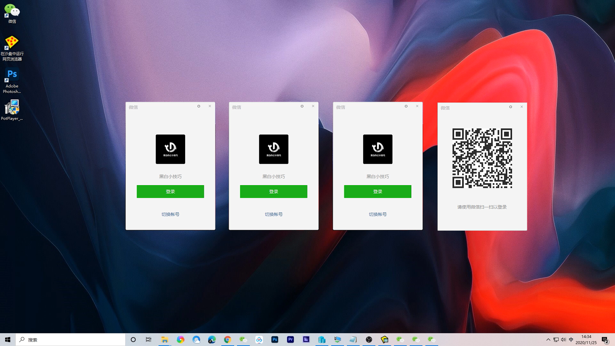Screen dimensions: 615x346
Task: Click the WeChat login QR code
Action: (x=482, y=158)
